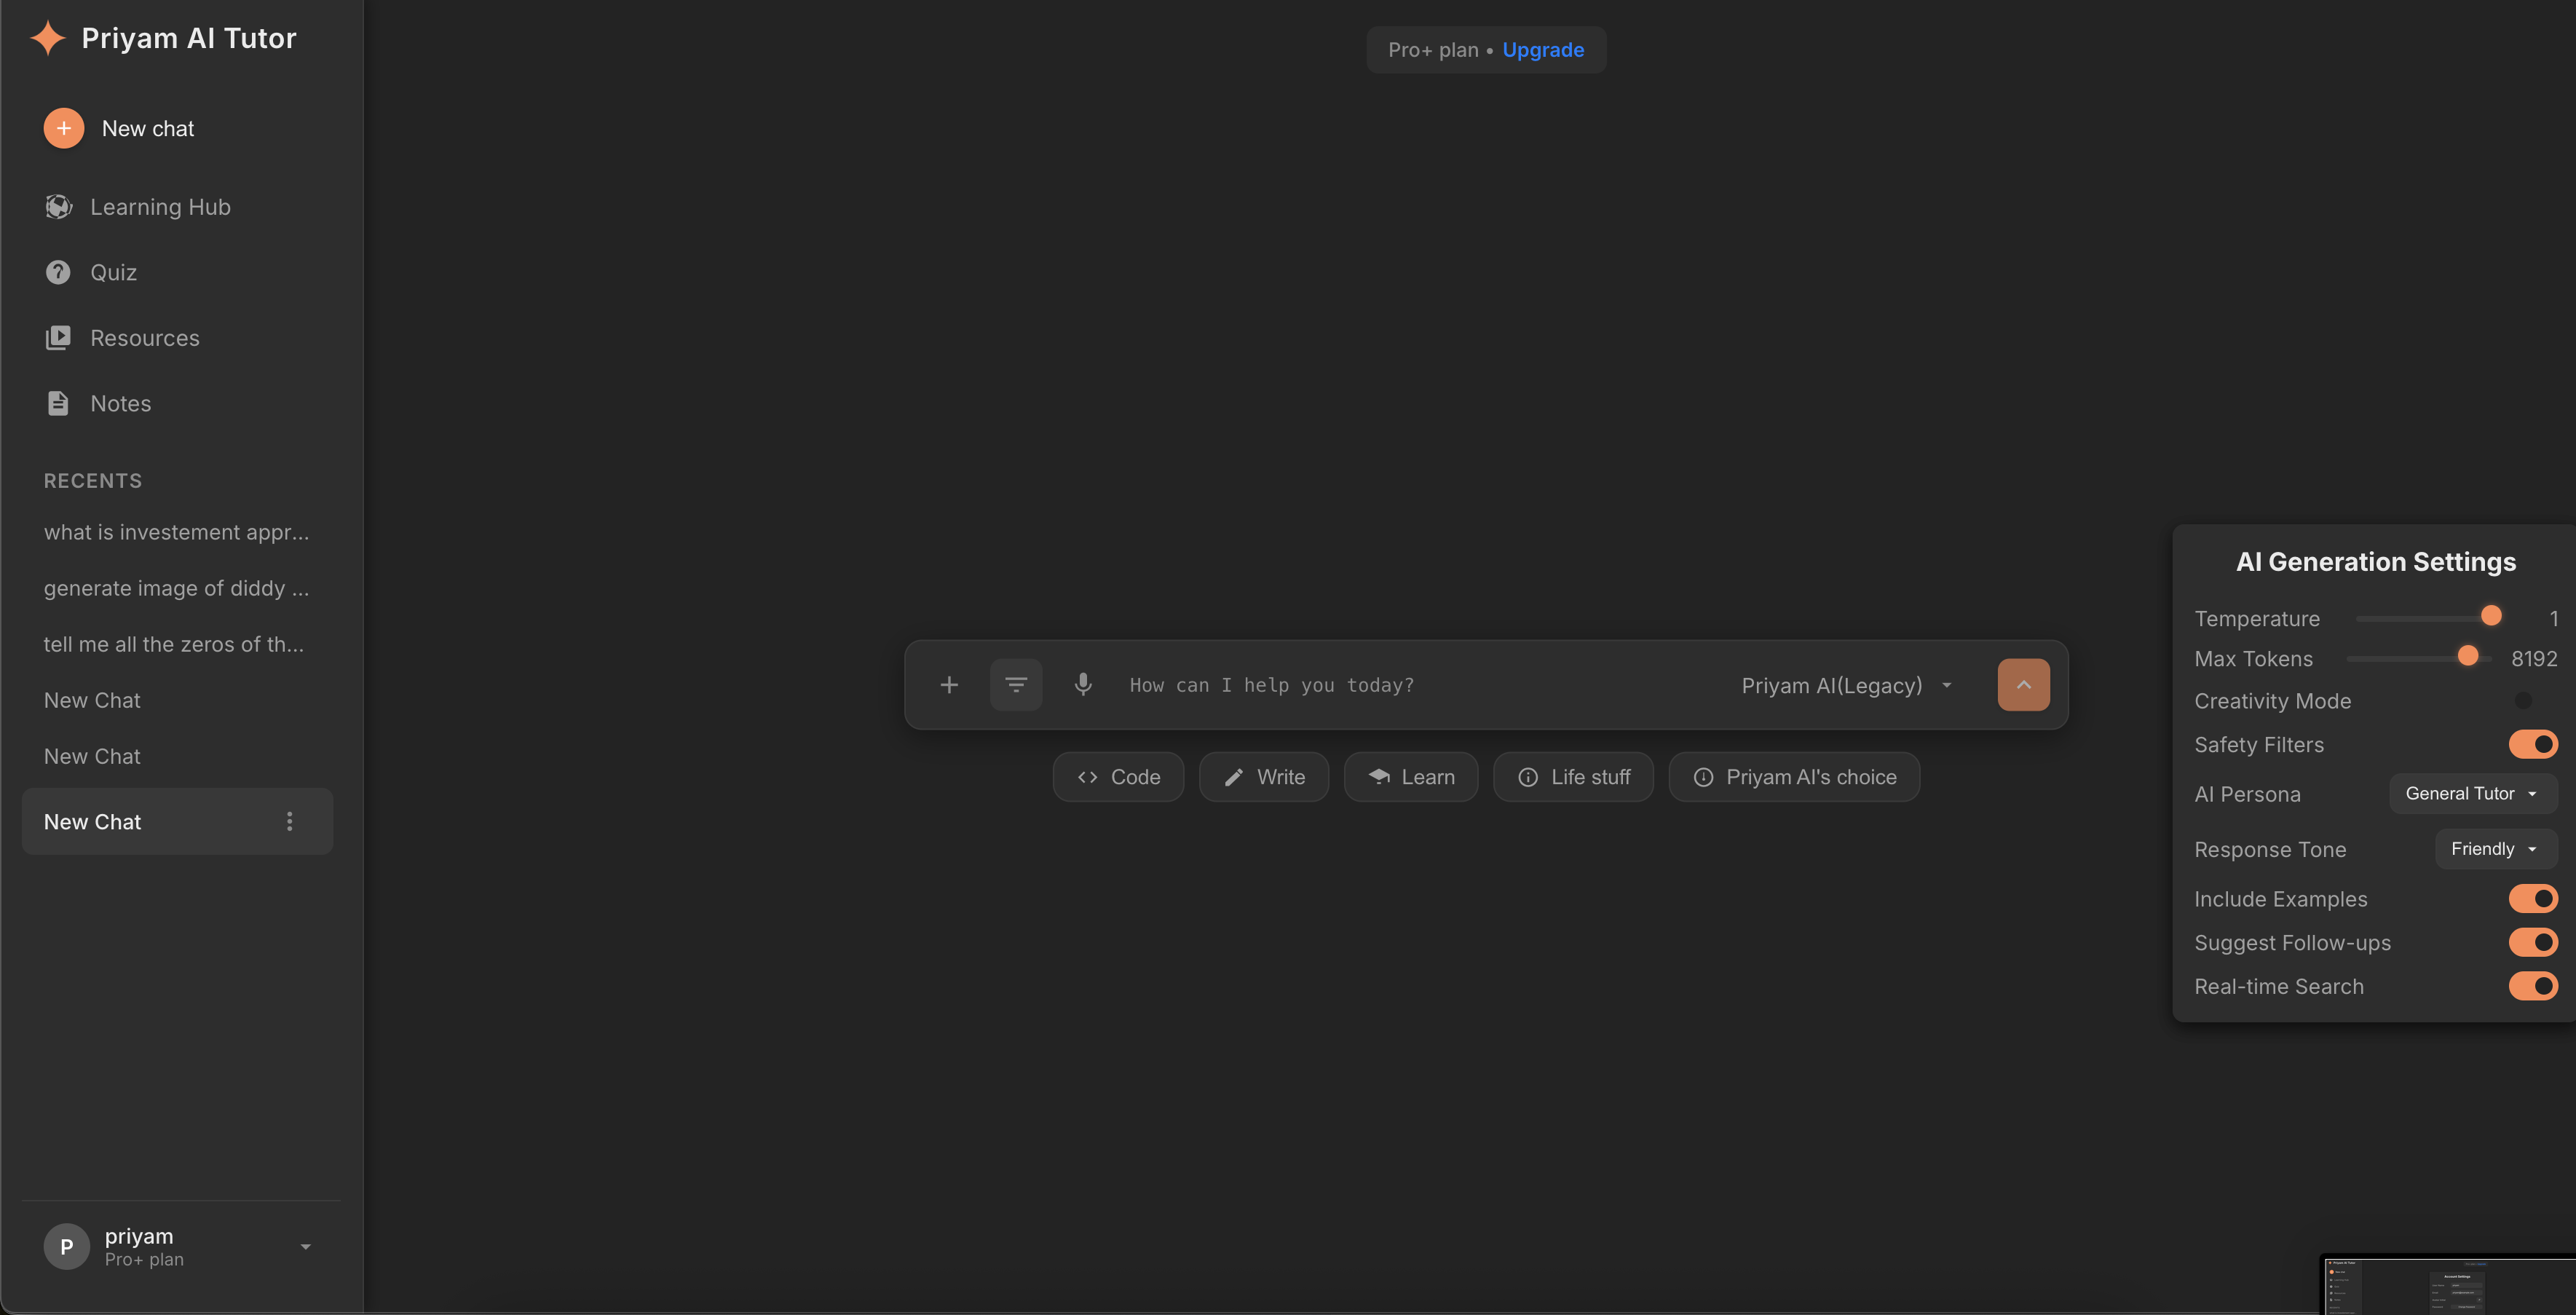
Task: Open the 'what is investement appr...' recent chat
Action: [176, 532]
